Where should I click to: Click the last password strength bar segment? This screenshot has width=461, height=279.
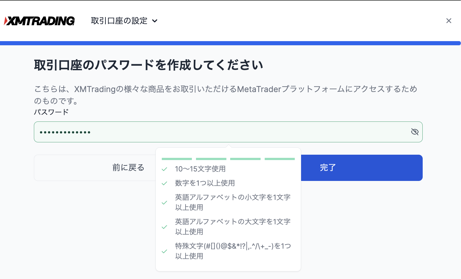(x=280, y=159)
